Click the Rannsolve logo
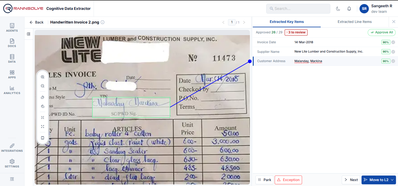This screenshot has height=186, width=398. click(x=23, y=9)
